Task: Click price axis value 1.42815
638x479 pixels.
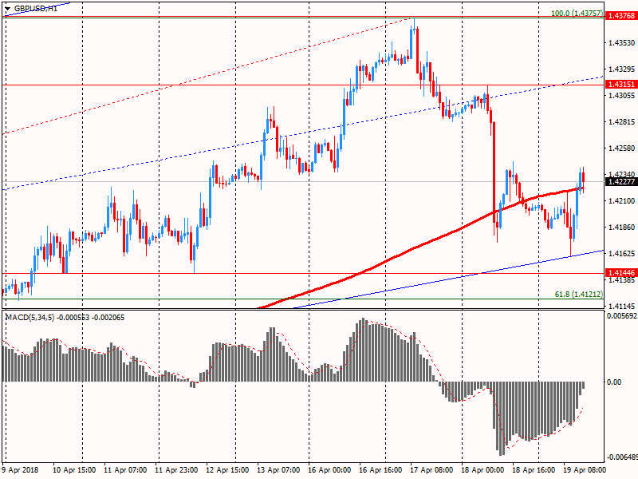Action: pos(621,122)
